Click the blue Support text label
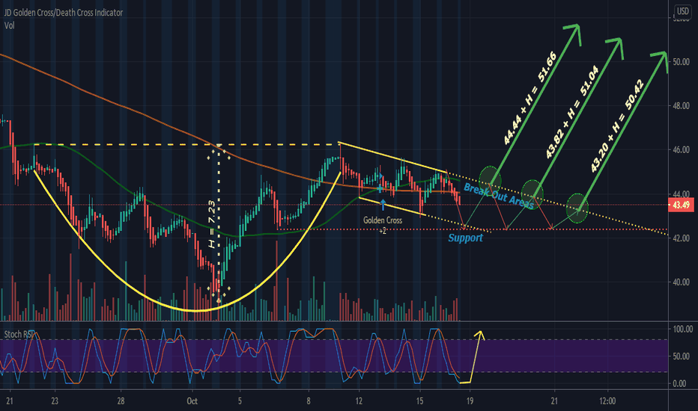 click(x=465, y=238)
